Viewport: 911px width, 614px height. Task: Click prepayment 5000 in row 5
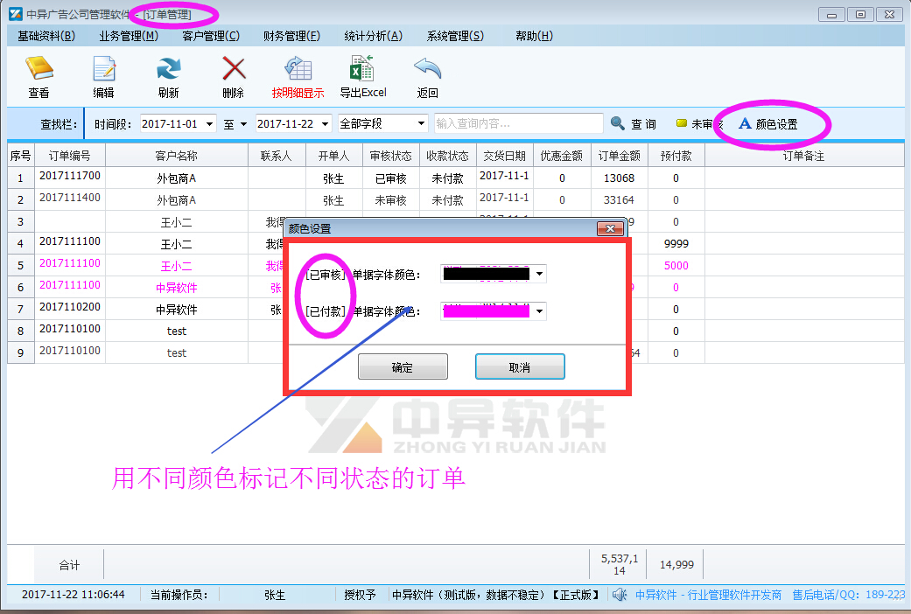coord(676,266)
